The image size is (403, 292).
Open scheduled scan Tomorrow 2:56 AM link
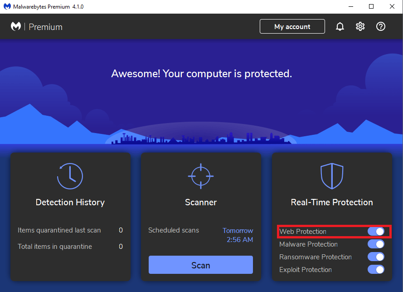(x=238, y=235)
